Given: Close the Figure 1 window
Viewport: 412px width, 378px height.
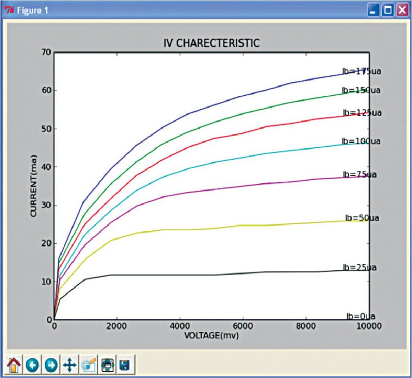Looking at the screenshot, I should coord(402,10).
